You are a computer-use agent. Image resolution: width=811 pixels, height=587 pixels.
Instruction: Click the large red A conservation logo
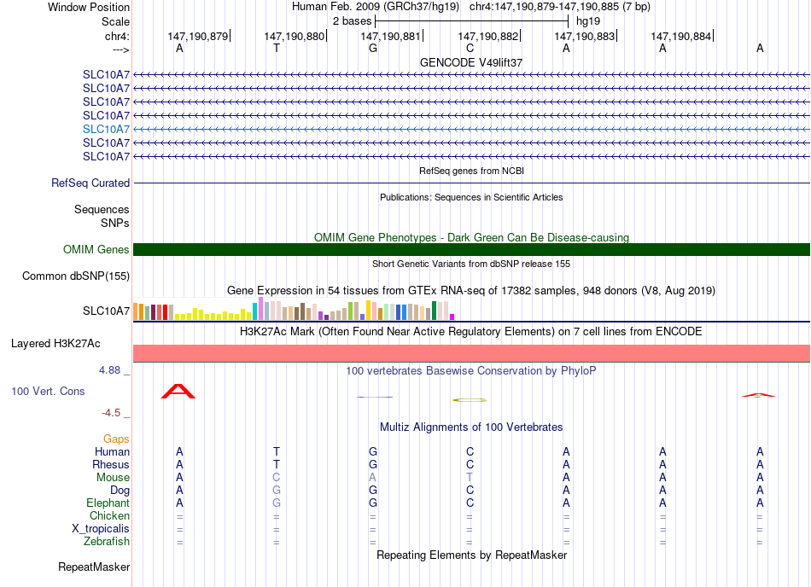[x=178, y=391]
